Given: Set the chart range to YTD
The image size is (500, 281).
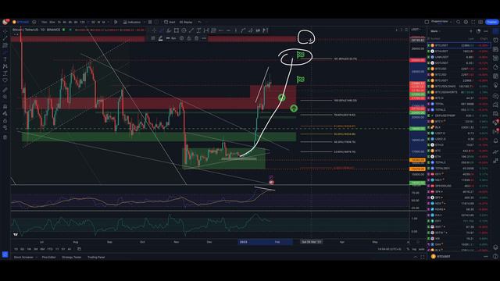Looking at the screenshot, I should point(50,249).
